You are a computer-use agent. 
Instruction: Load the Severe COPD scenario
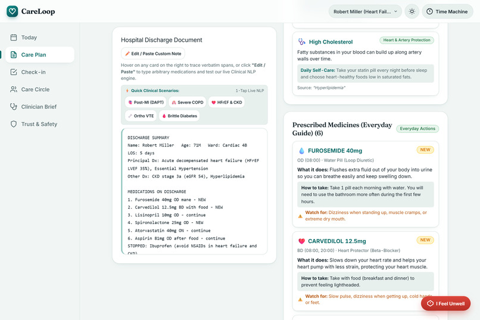tap(187, 102)
